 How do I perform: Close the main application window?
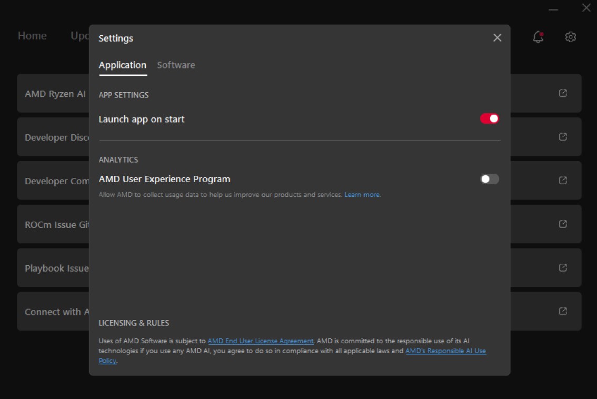pos(586,7)
